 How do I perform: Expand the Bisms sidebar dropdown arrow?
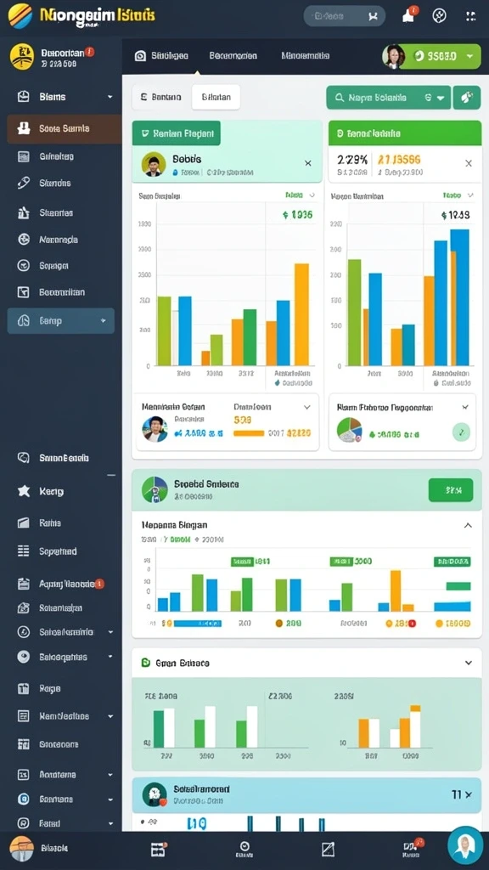point(110,97)
